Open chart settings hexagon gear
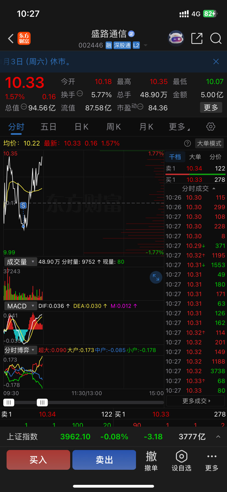Image resolution: width=227 pixels, height=492 pixels. point(211,127)
